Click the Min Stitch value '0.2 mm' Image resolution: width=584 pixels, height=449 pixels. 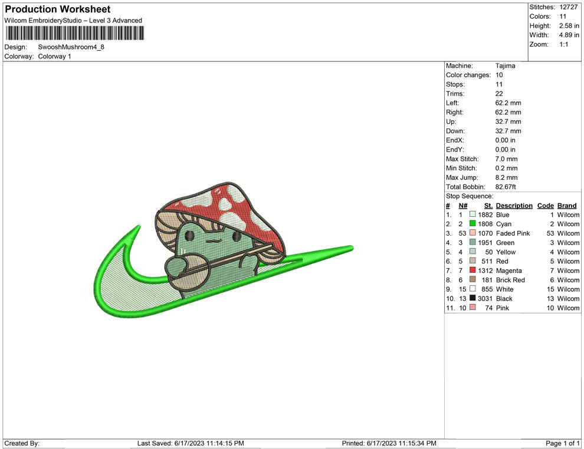[x=507, y=168]
